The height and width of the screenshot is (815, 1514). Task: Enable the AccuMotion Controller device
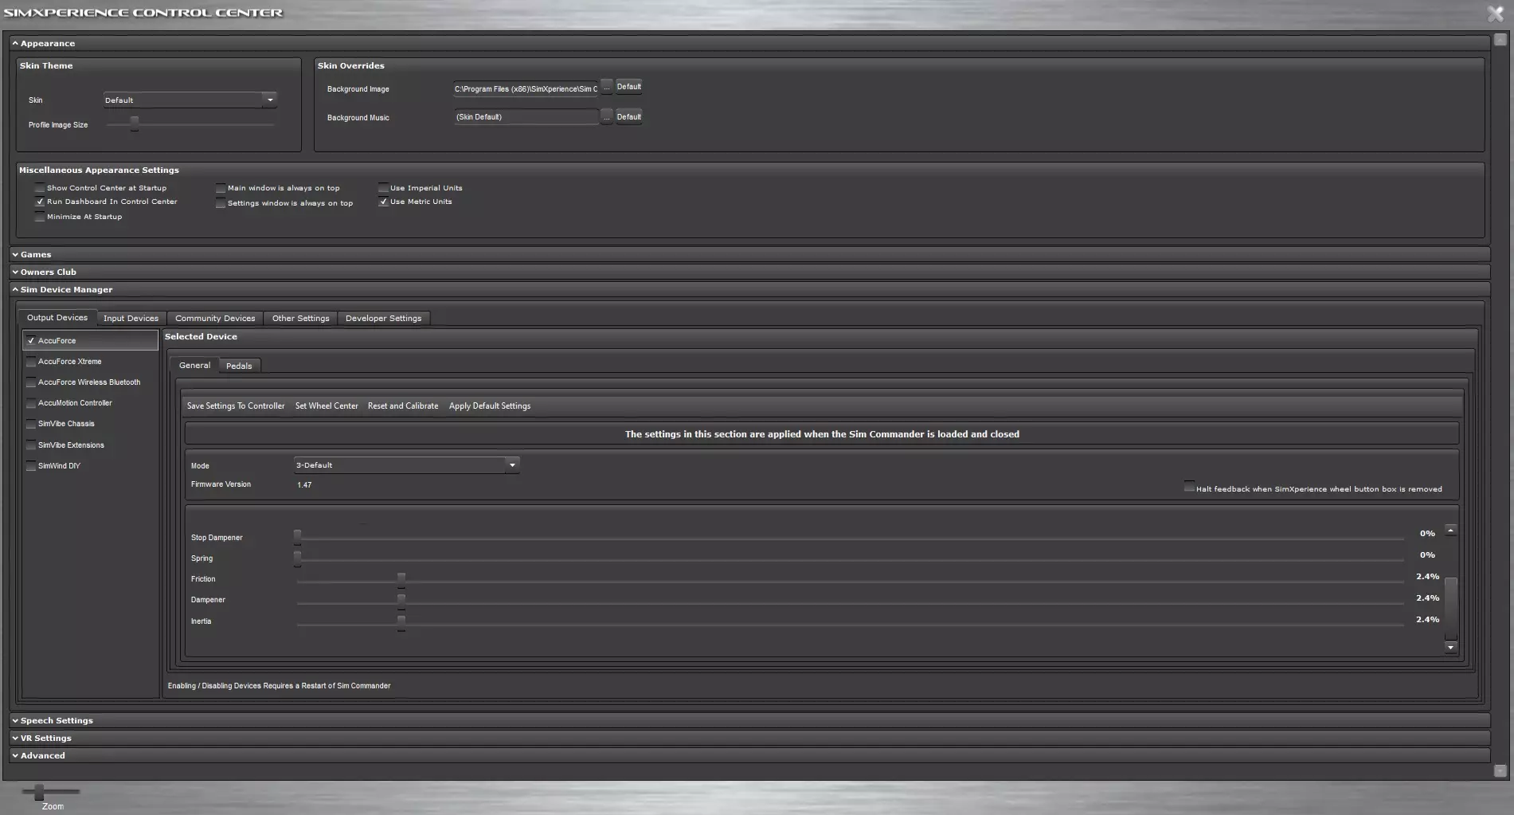(x=31, y=403)
